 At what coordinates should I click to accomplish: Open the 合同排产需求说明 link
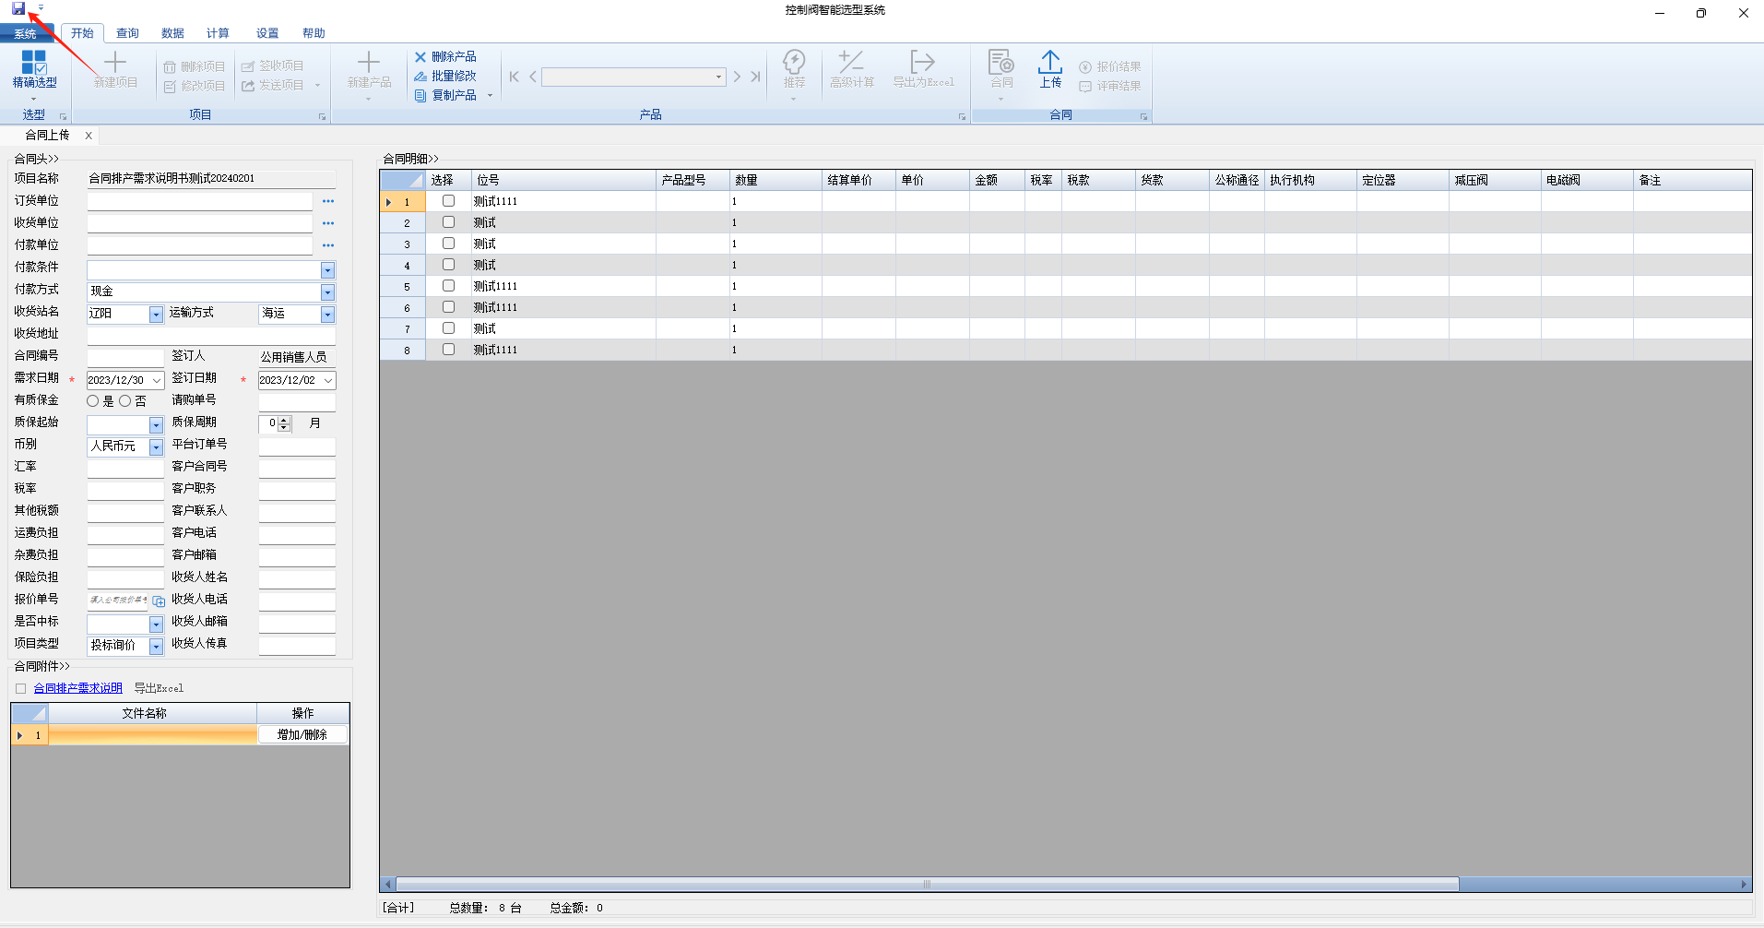pyautogui.click(x=78, y=688)
